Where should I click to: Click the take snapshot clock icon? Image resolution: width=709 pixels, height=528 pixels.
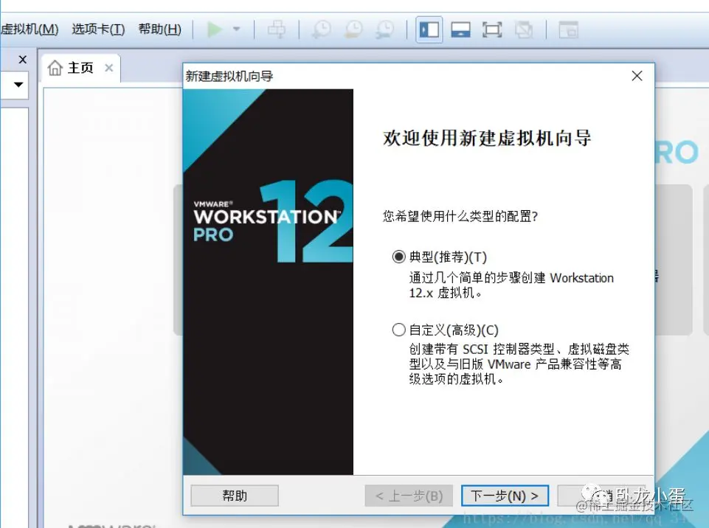pos(322,29)
